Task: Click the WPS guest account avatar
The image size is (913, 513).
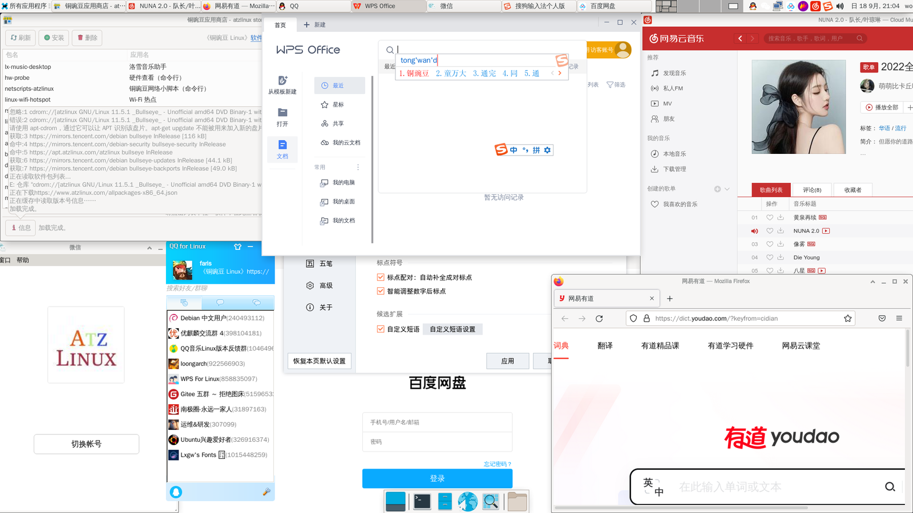Action: coord(623,50)
